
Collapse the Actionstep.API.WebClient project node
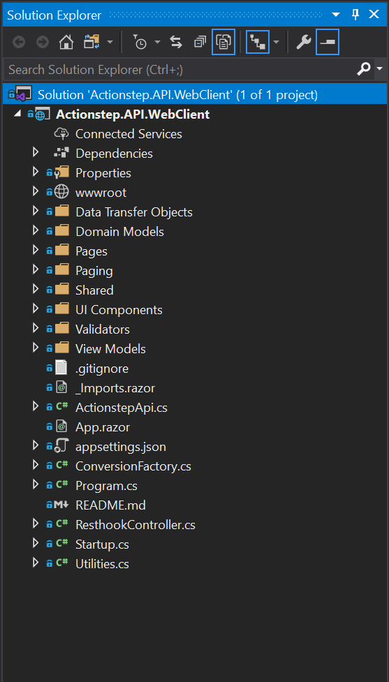[17, 114]
